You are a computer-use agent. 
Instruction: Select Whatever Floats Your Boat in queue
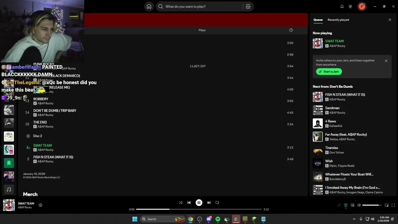pyautogui.click(x=352, y=176)
